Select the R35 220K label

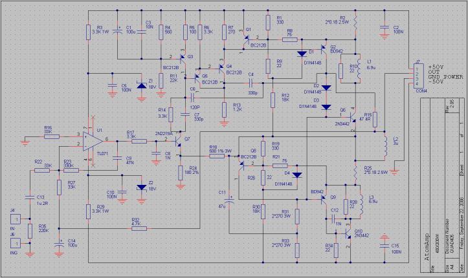point(43,228)
